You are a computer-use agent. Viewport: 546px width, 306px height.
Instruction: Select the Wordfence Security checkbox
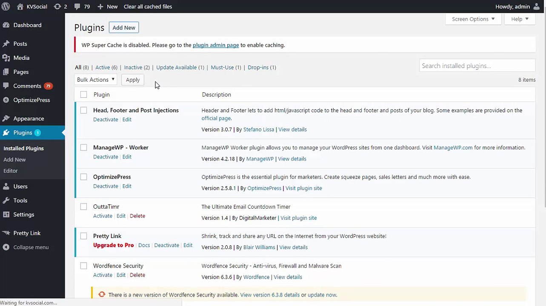(x=83, y=266)
